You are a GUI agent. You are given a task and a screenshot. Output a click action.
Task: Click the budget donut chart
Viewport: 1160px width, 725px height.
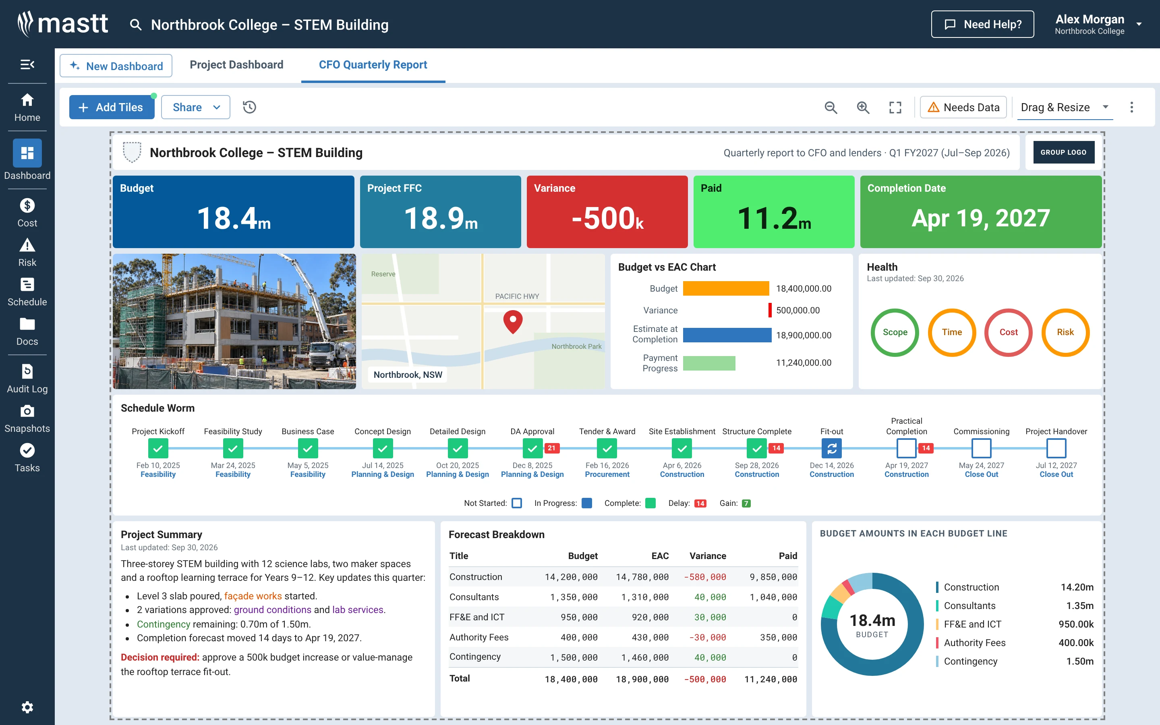click(872, 624)
